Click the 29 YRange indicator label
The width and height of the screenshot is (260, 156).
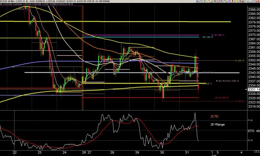point(218,124)
